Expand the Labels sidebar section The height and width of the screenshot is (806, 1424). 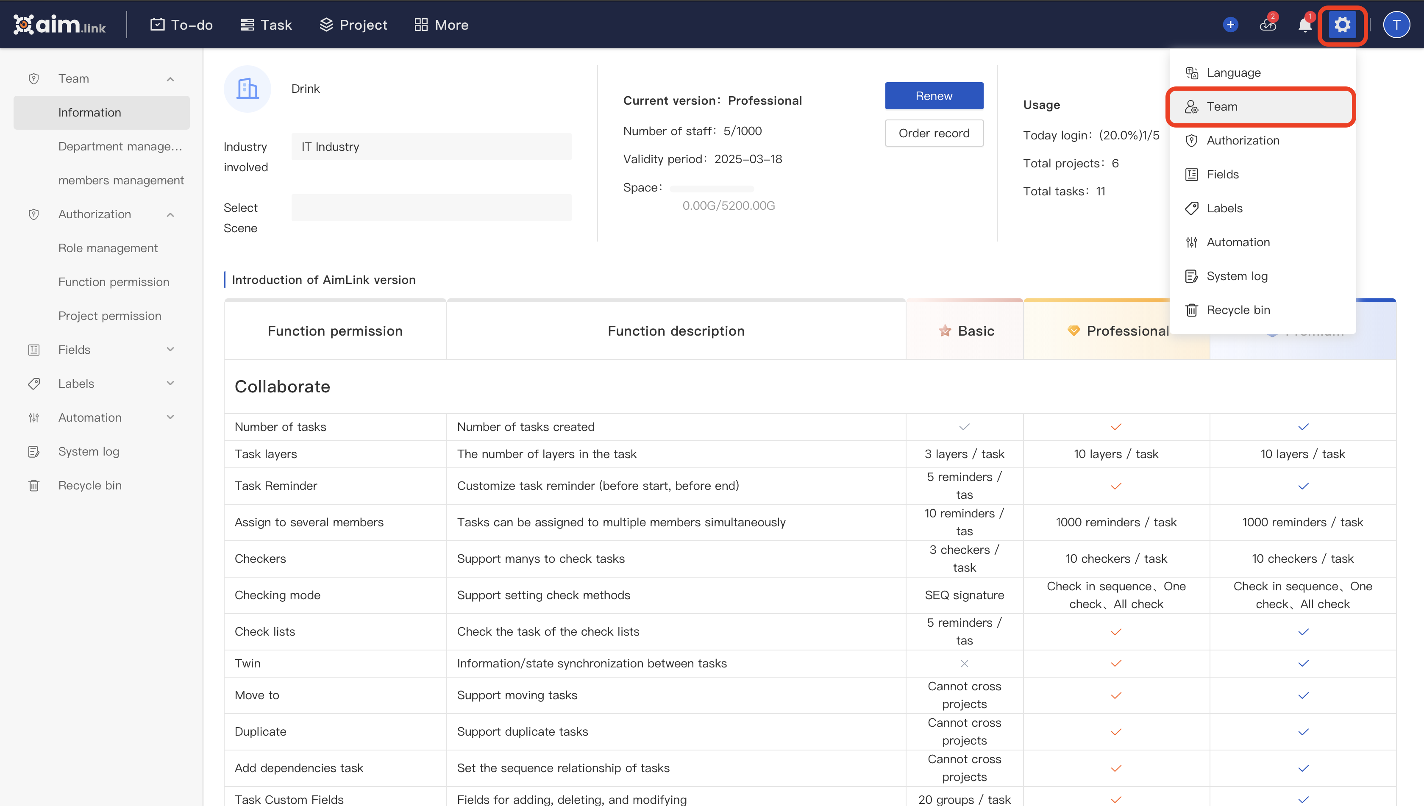(170, 383)
